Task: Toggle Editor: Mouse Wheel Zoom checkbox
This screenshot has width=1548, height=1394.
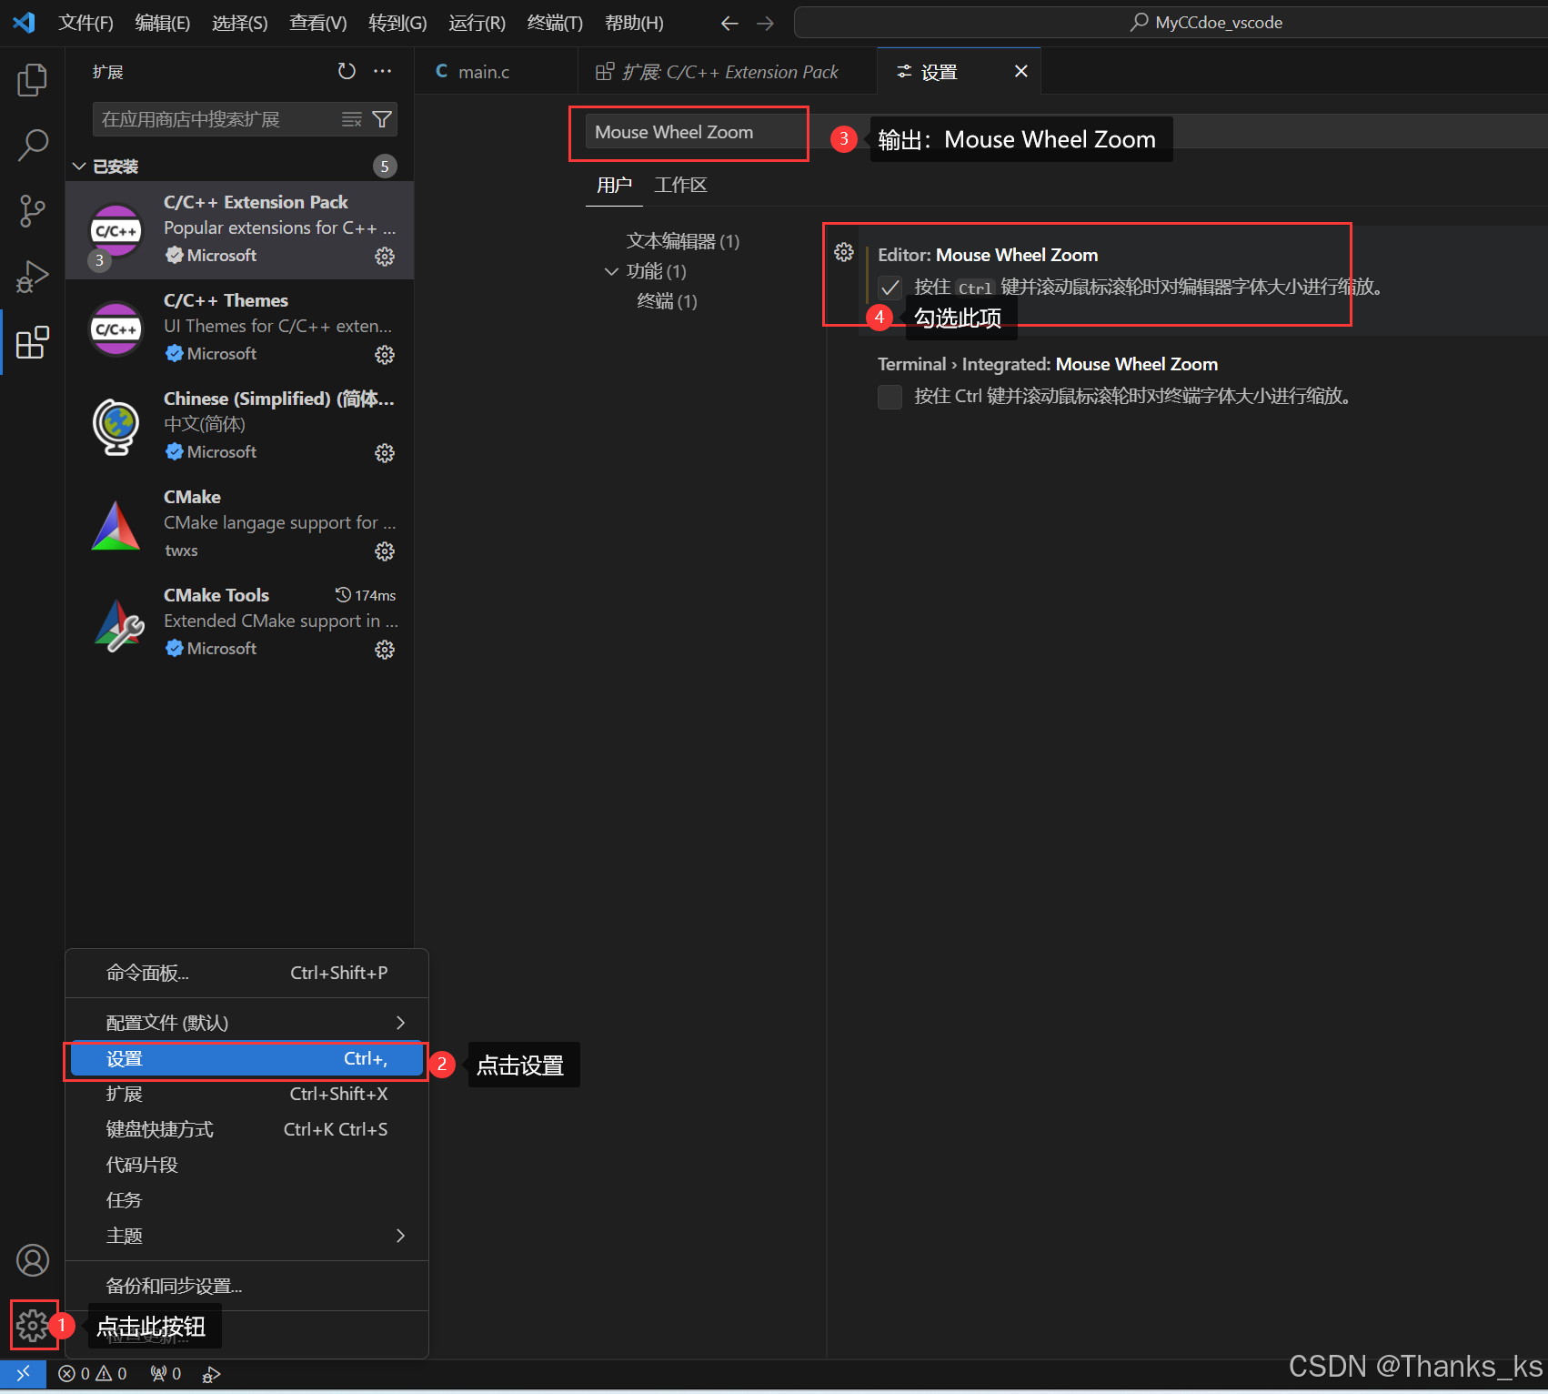Action: click(890, 288)
